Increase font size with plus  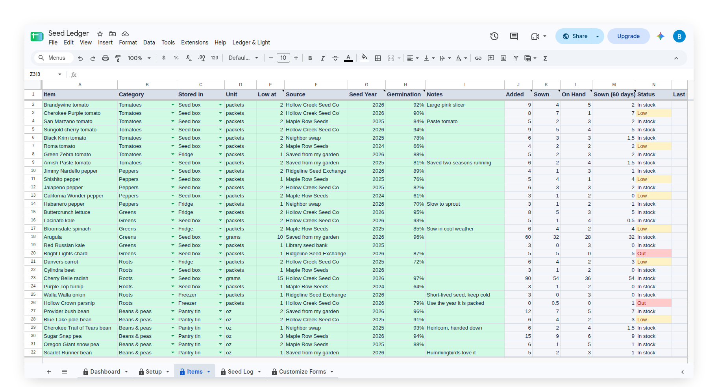[x=296, y=58]
